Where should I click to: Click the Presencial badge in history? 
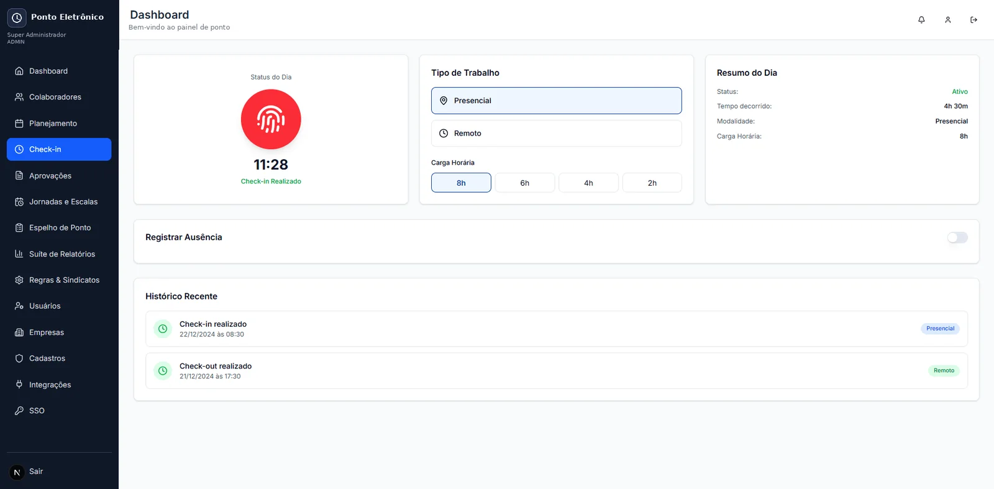pyautogui.click(x=940, y=329)
